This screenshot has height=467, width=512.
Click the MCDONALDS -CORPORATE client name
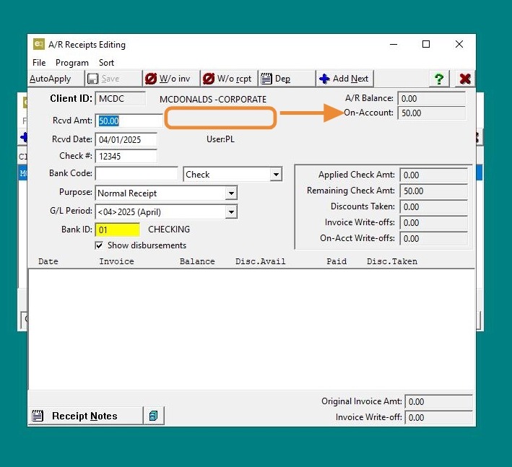213,100
